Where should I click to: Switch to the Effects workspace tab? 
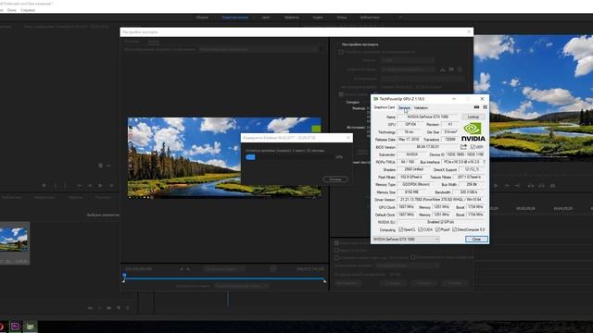pos(291,18)
